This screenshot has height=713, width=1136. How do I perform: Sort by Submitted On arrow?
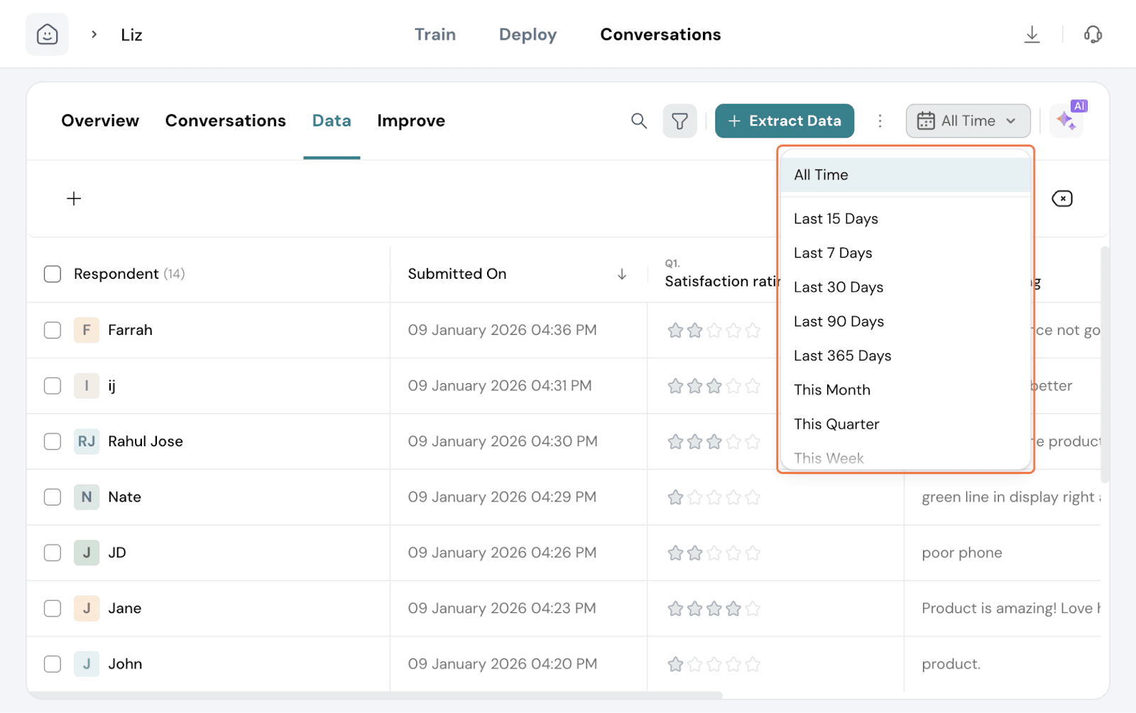622,274
